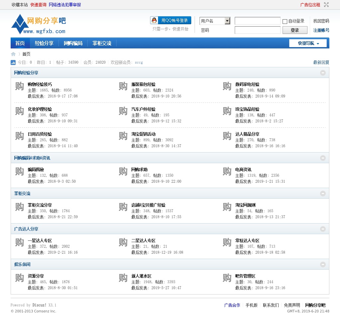Open the 吧务管理区 forum
This screenshot has height=331, width=340.
pos(245,276)
